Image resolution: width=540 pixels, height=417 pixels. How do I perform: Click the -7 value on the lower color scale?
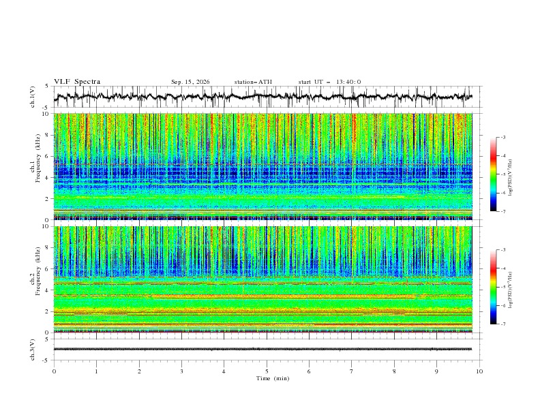[x=502, y=324]
